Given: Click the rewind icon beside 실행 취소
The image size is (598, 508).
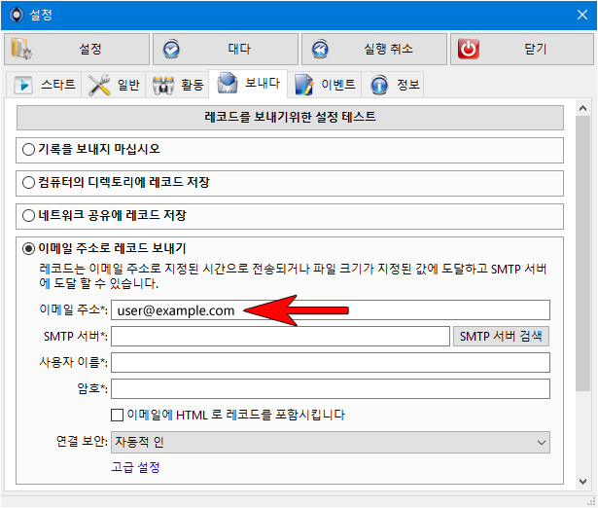Looking at the screenshot, I should pyautogui.click(x=320, y=49).
